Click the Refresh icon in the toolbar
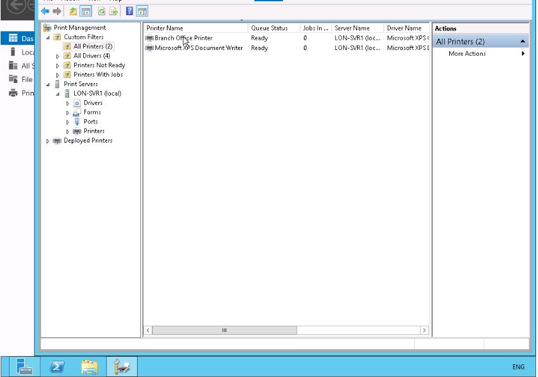The width and height of the screenshot is (538, 377). (x=102, y=11)
